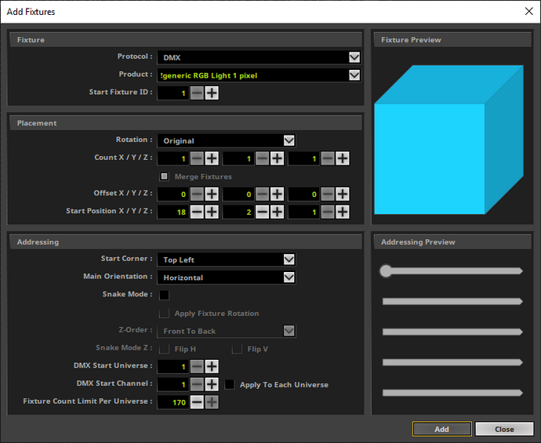Click the Offset Y input field
The height and width of the screenshot is (443, 541).
pyautogui.click(x=238, y=194)
